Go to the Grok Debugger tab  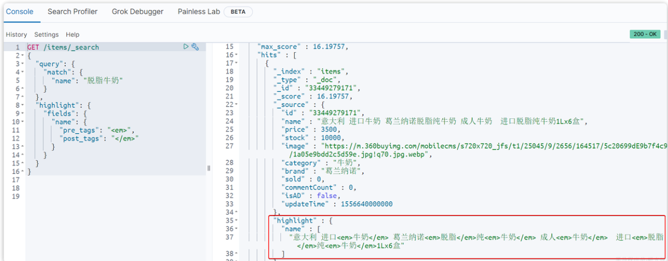[x=138, y=12]
